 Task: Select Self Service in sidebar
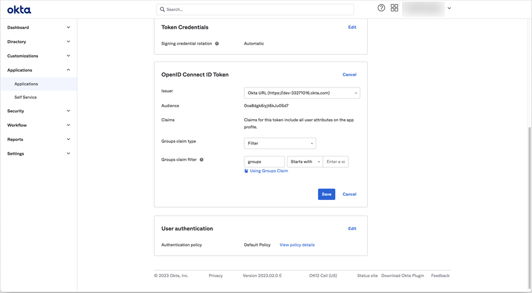click(38, 97)
